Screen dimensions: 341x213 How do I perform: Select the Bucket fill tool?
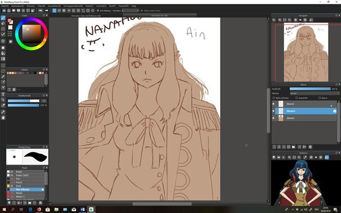click(3, 53)
